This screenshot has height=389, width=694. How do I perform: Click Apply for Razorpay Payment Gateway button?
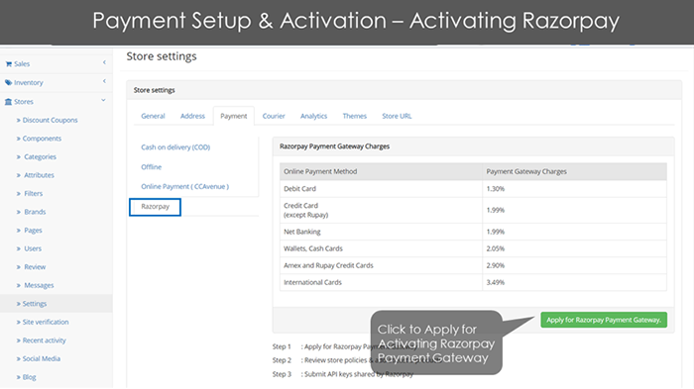point(604,320)
